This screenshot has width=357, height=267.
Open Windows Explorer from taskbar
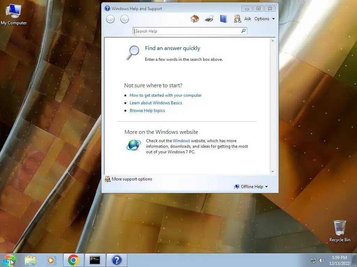[x=30, y=260]
